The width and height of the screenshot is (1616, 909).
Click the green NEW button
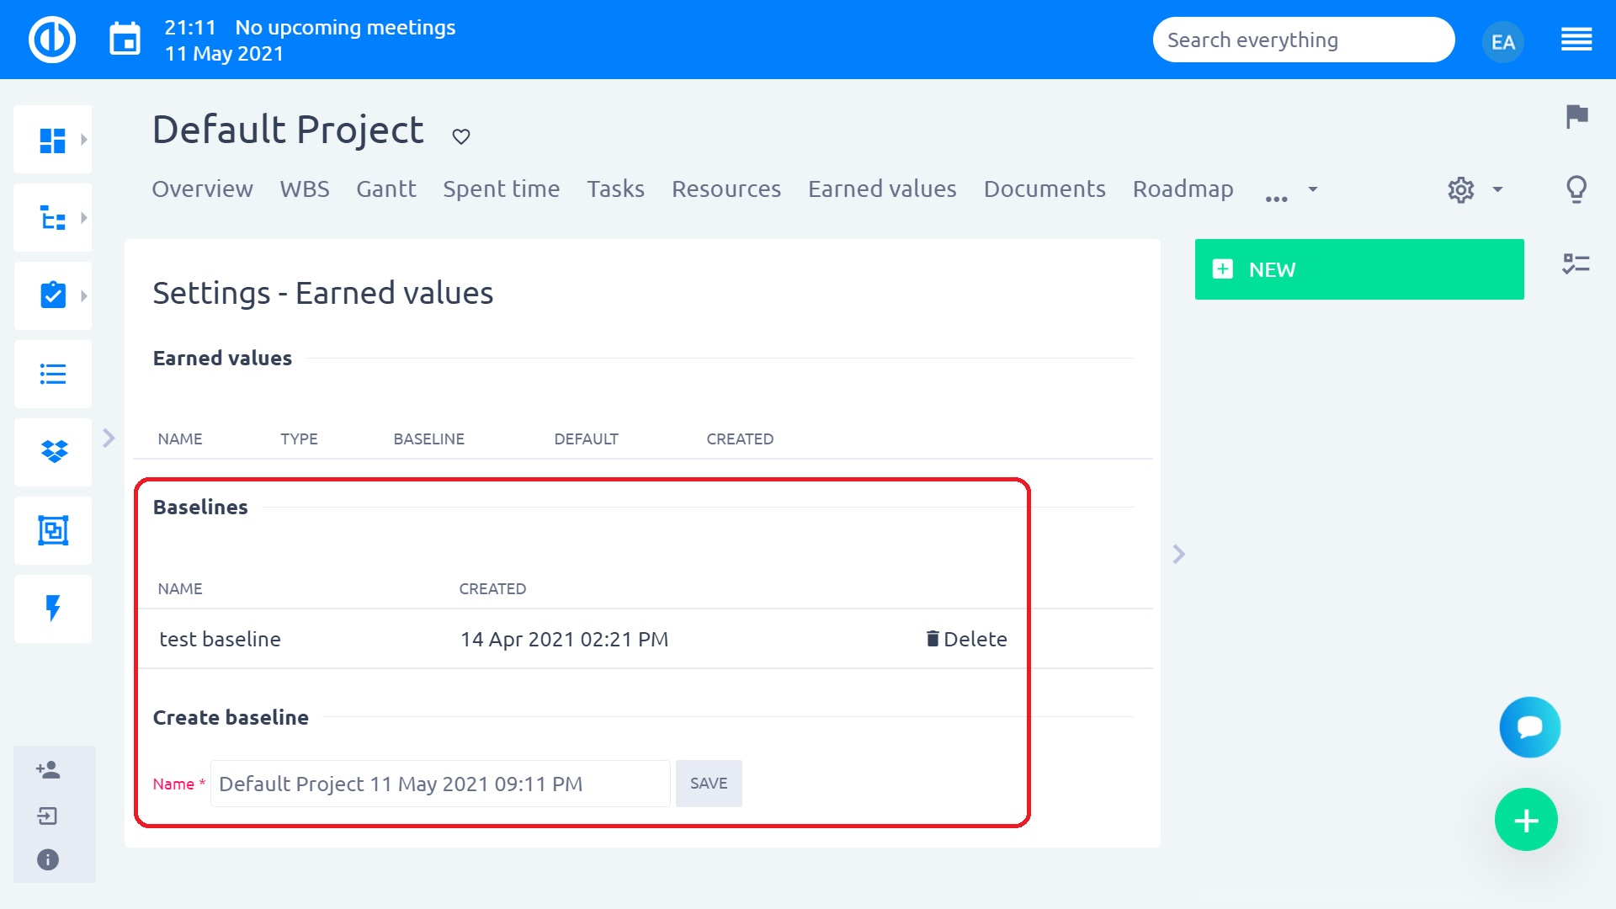1358,269
